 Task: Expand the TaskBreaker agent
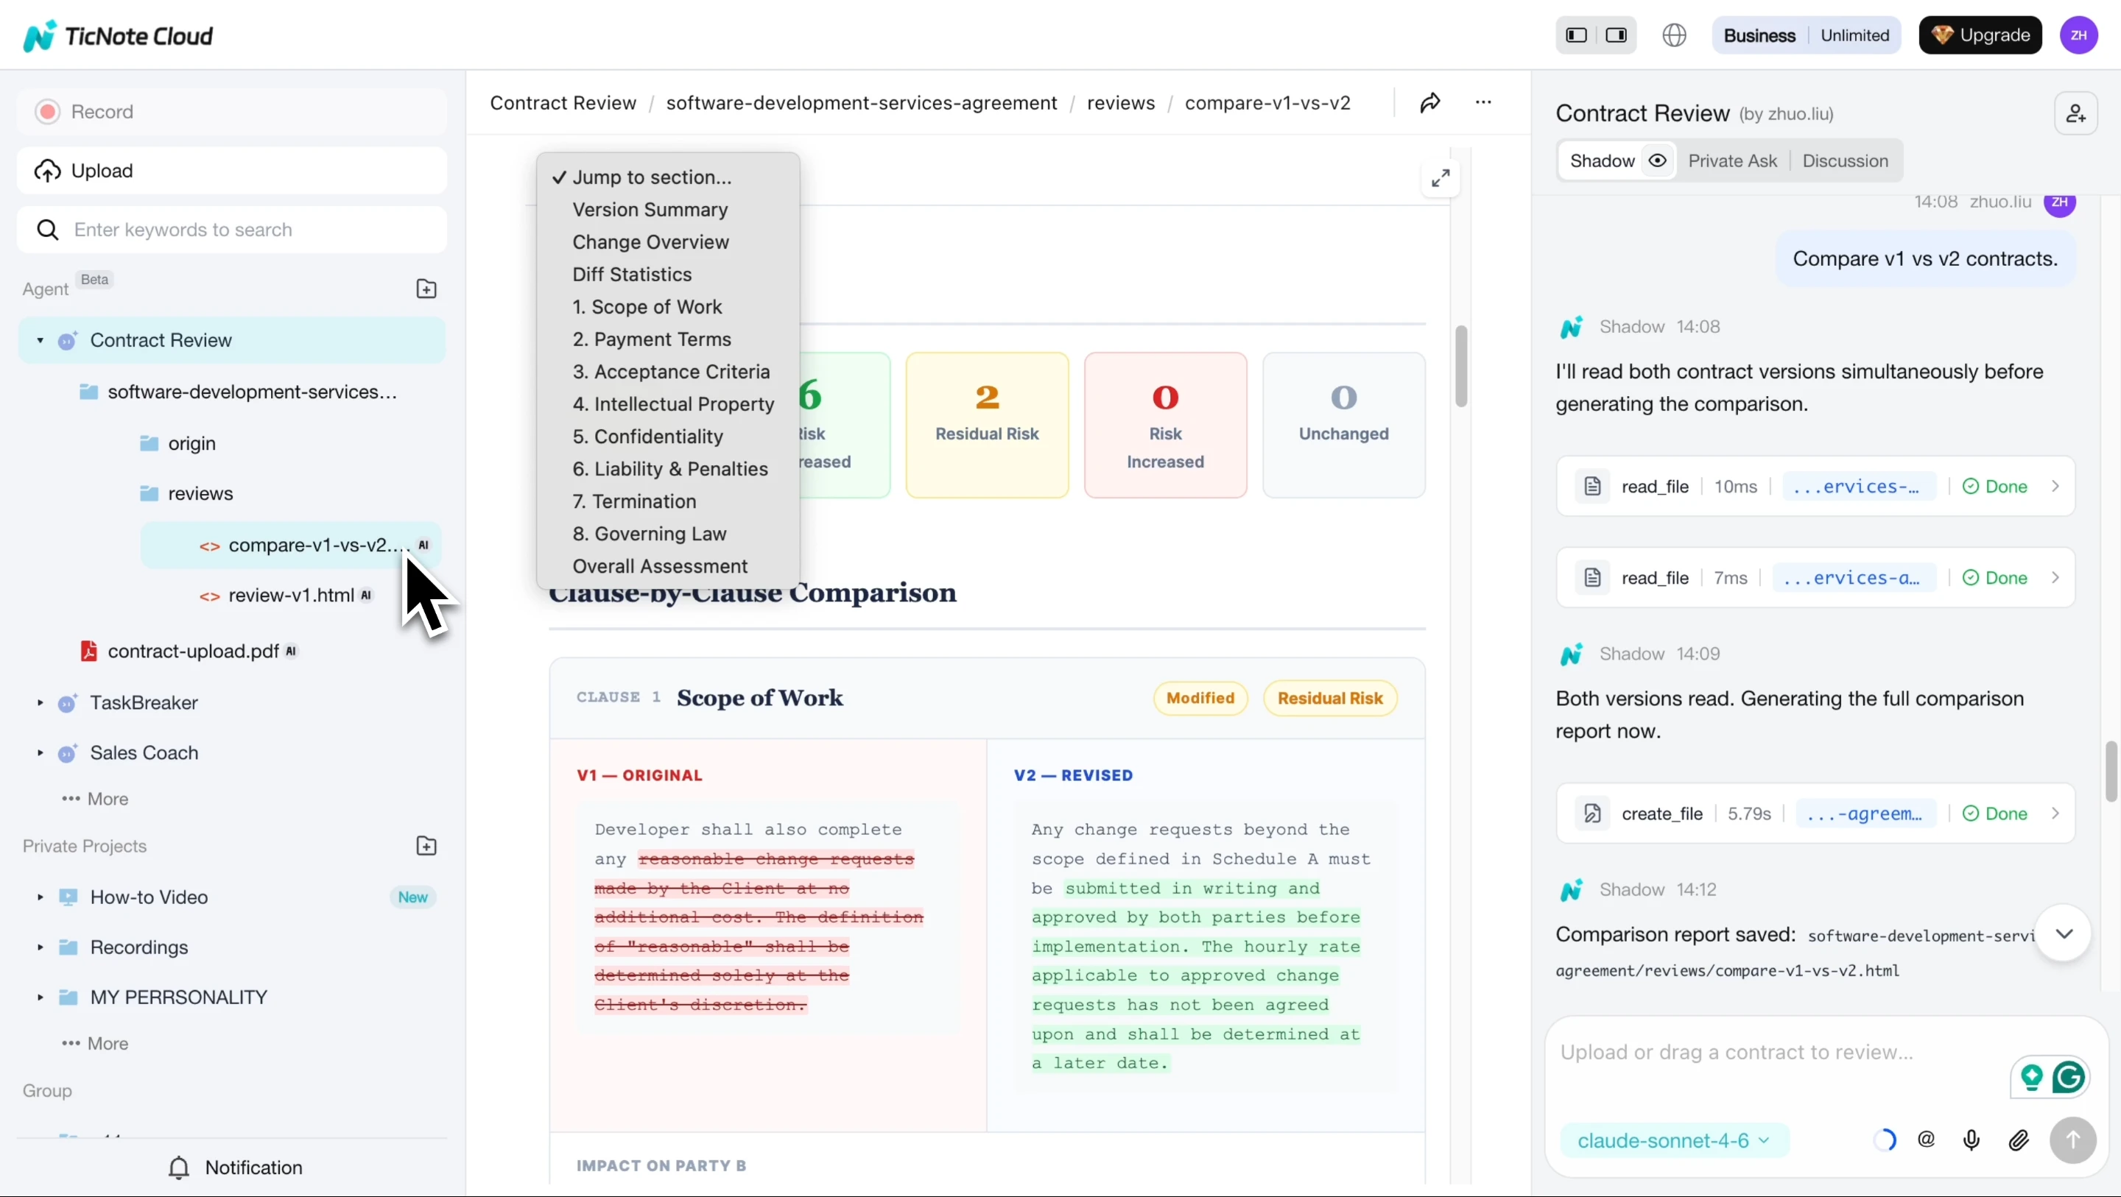click(x=40, y=703)
